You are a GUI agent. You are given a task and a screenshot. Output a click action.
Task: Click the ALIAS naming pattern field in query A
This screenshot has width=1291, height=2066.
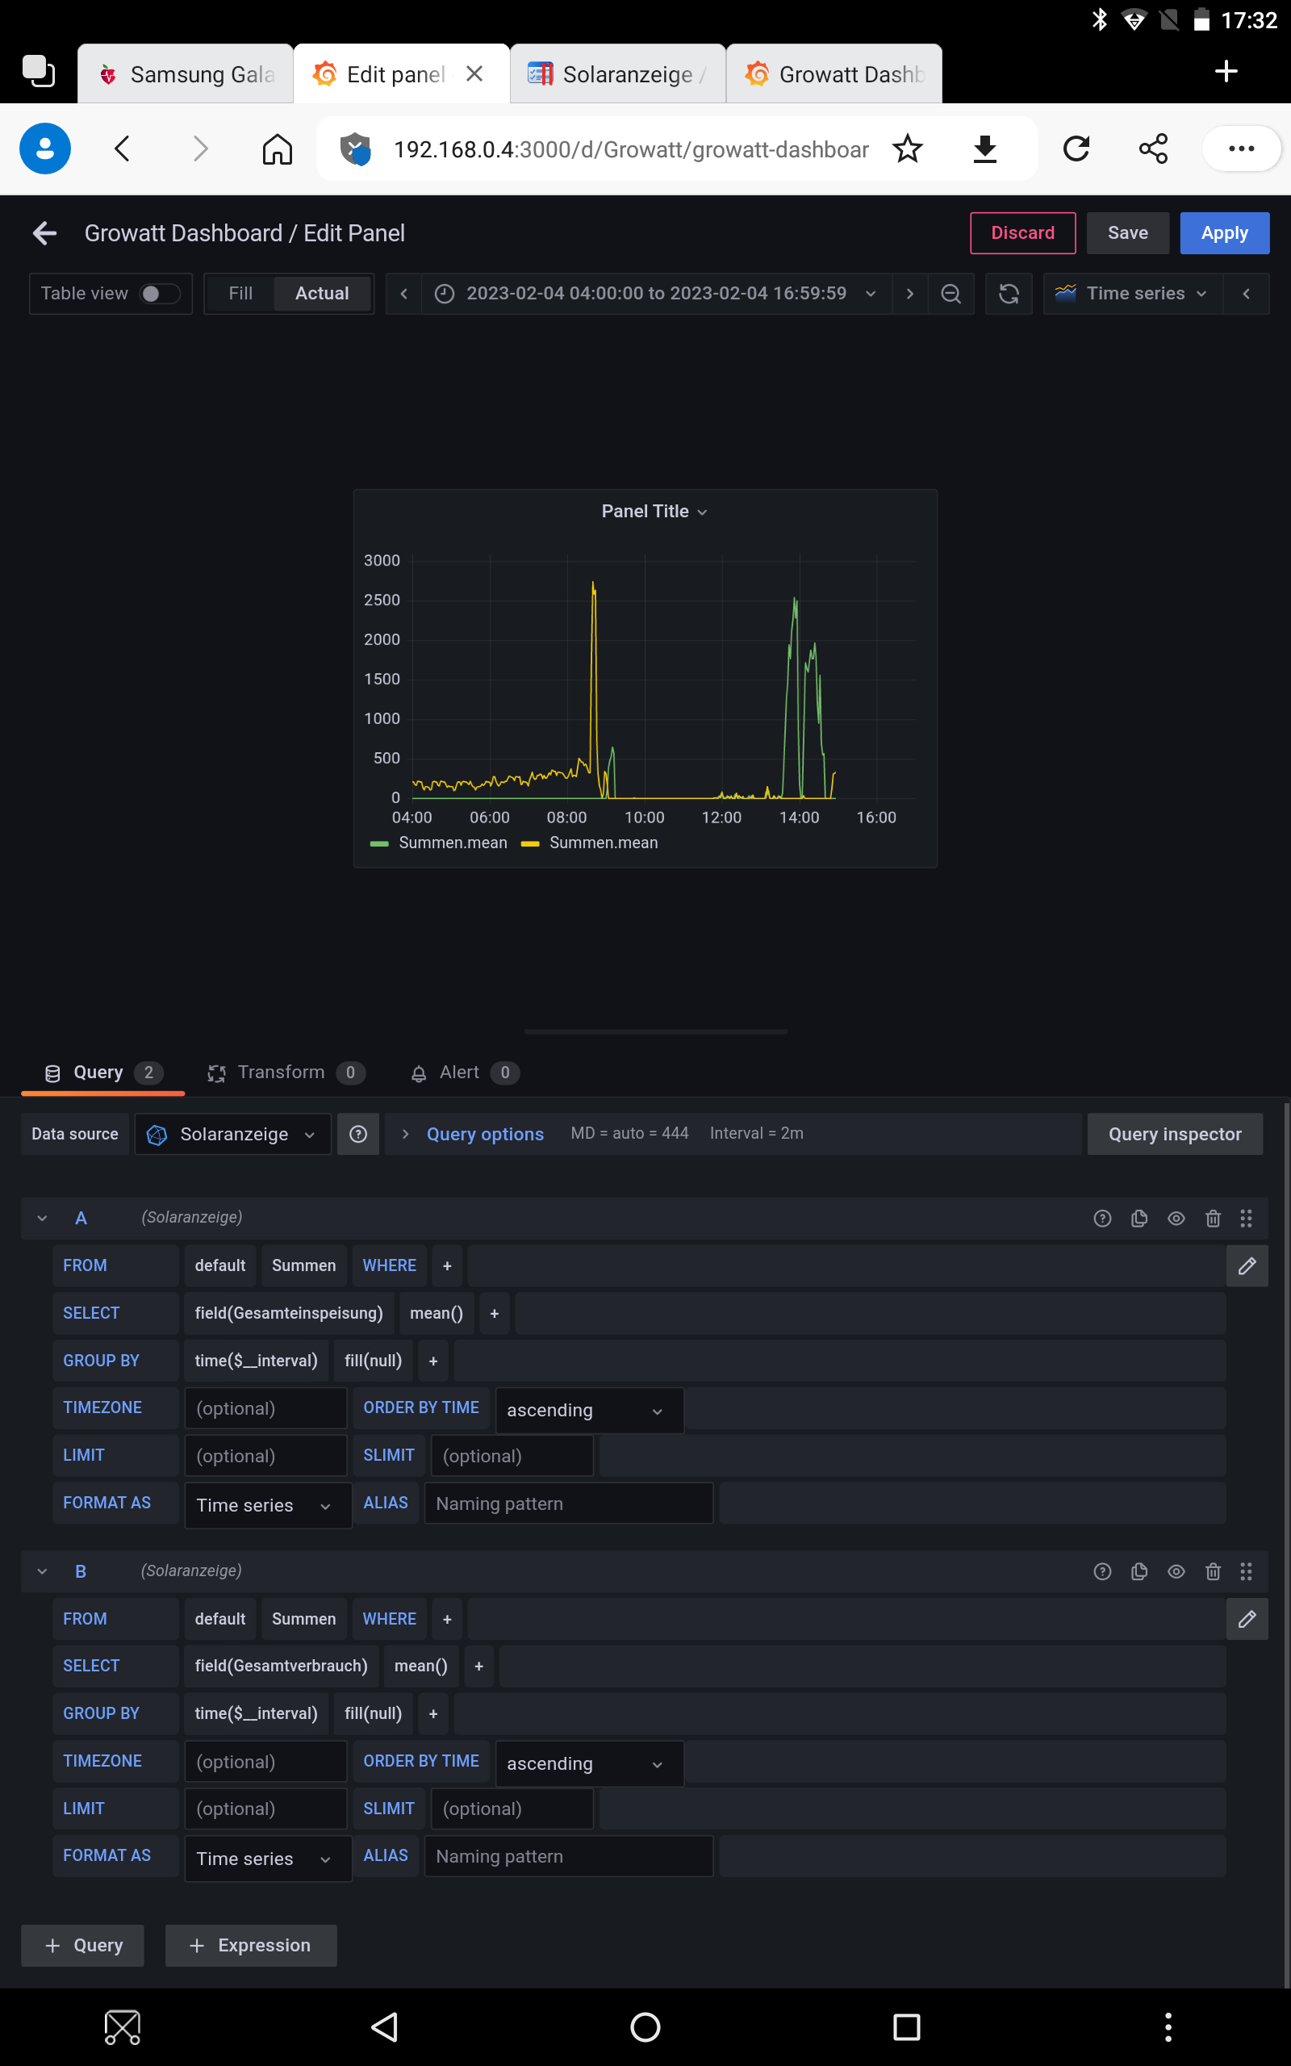pyautogui.click(x=568, y=1503)
